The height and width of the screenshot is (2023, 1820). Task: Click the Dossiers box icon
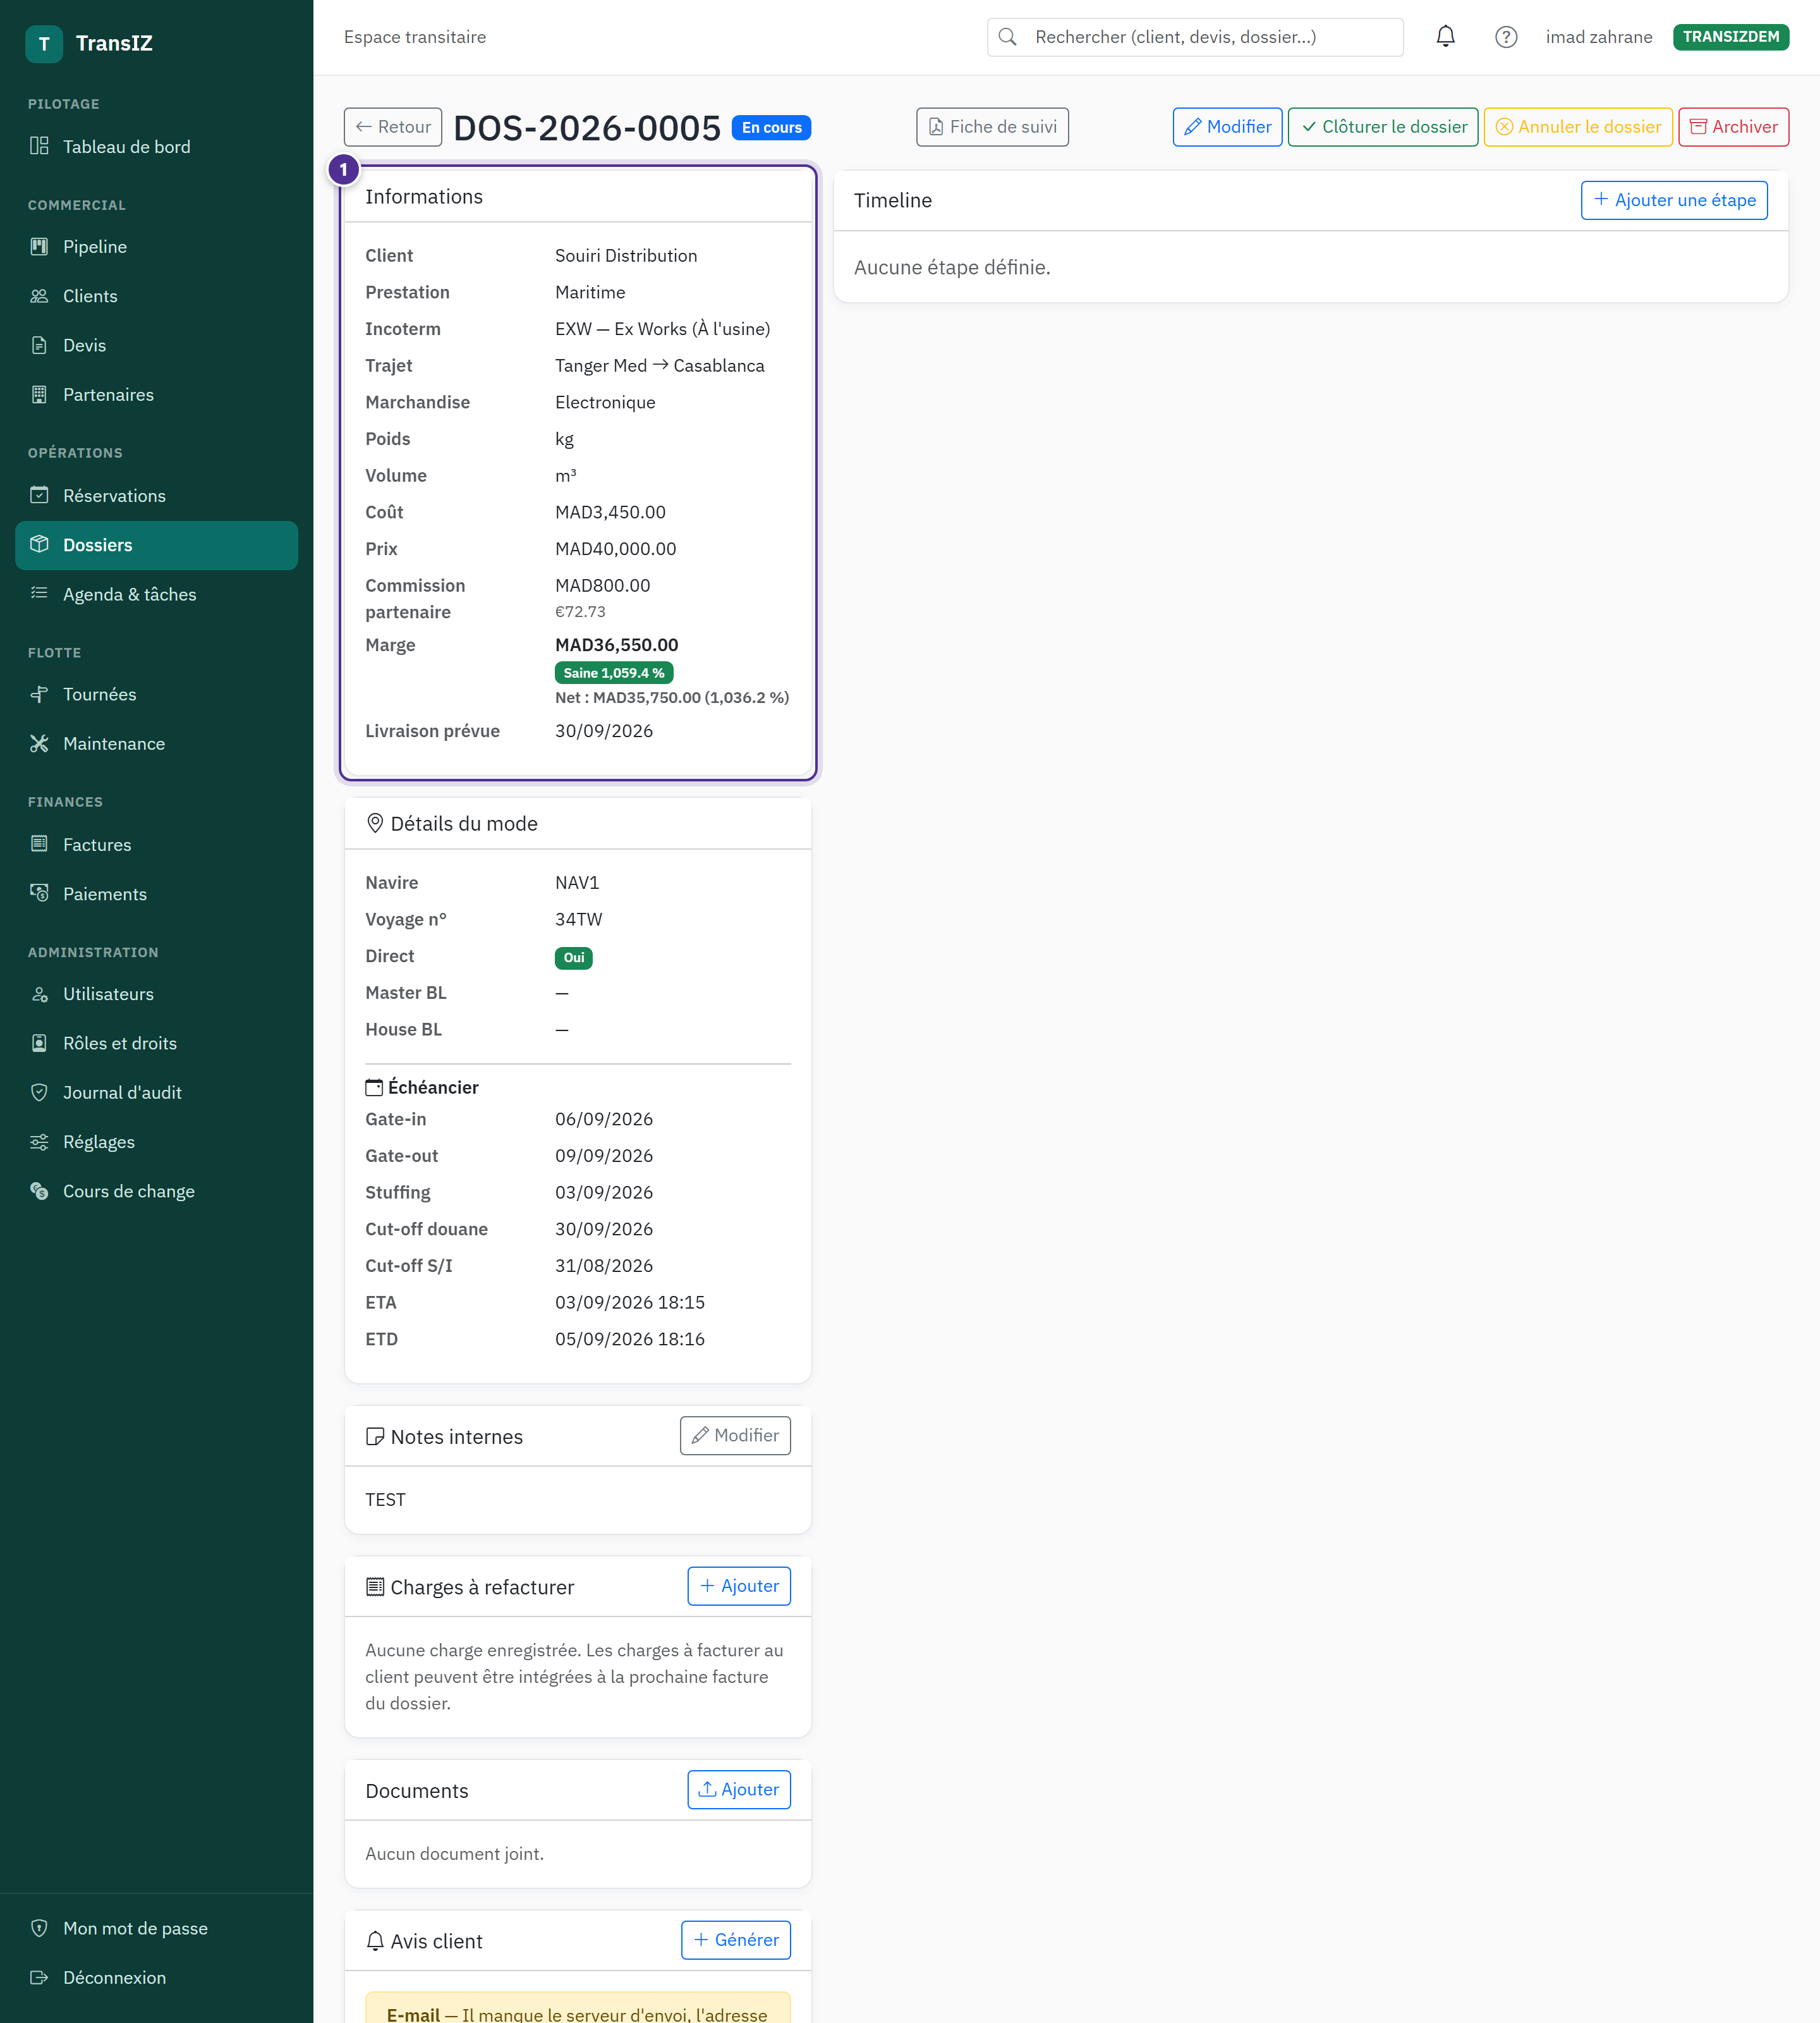[x=39, y=544]
